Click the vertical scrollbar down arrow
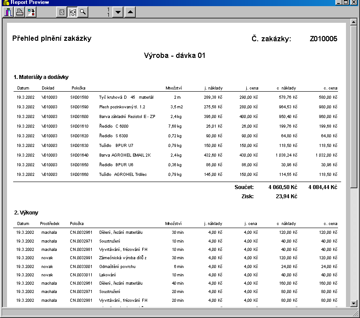Viewport: 360px width, 318px height. [x=354, y=303]
